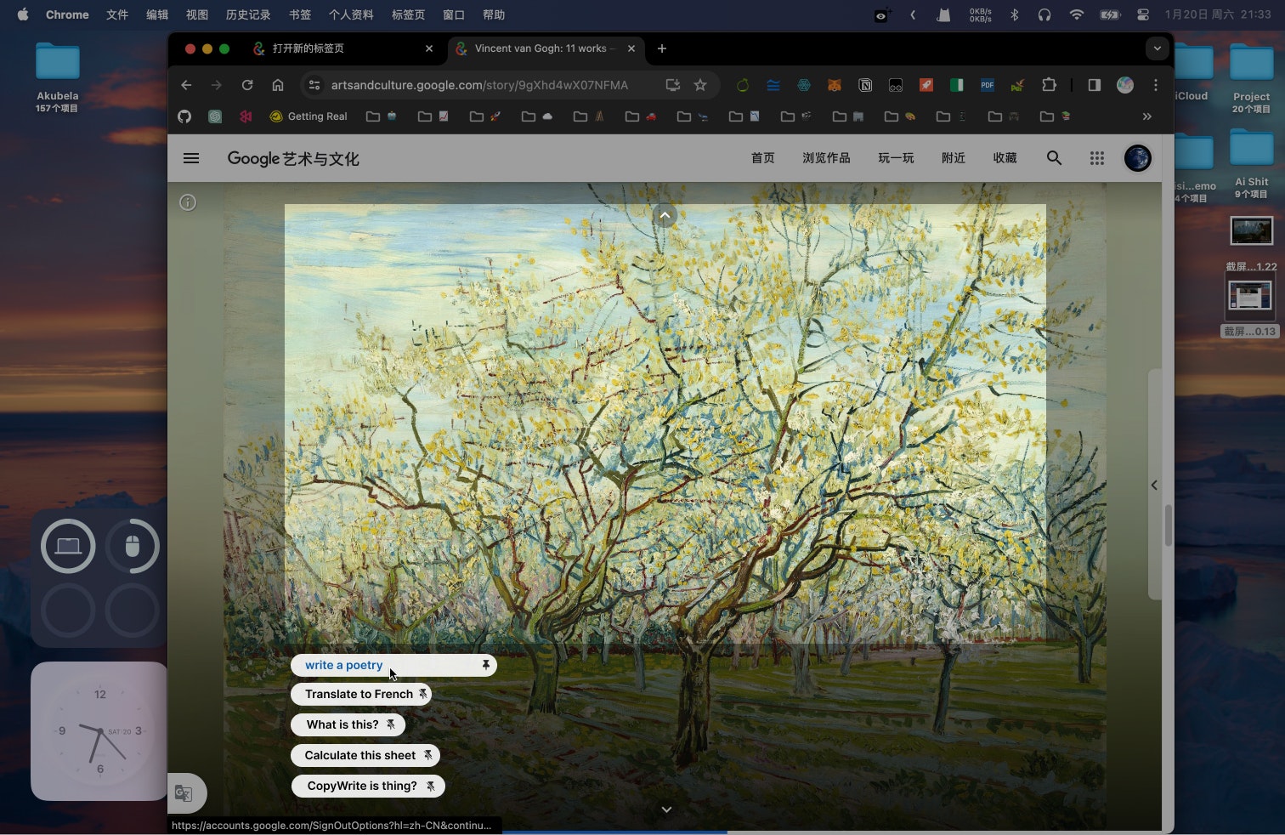This screenshot has width=1285, height=835.
Task: Open the GitHub bookmark
Action: pyautogui.click(x=184, y=116)
